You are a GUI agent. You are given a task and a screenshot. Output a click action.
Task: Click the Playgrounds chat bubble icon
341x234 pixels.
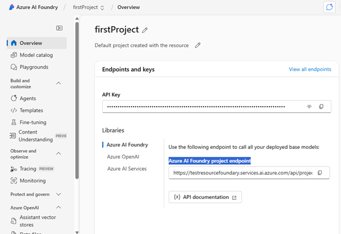tap(14, 67)
